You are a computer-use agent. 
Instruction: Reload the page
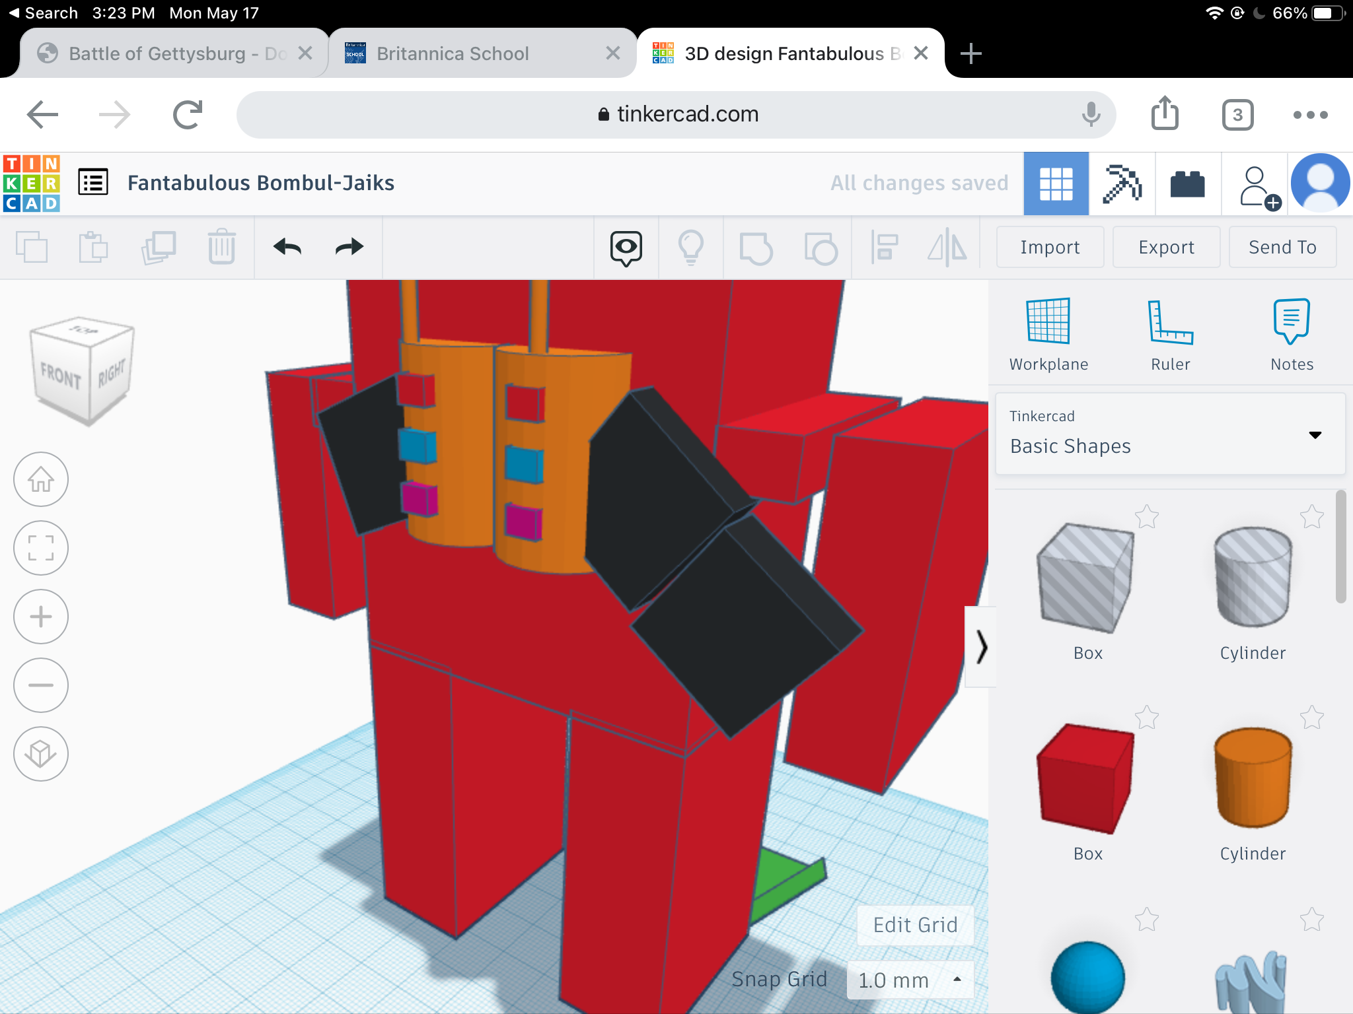point(188,115)
